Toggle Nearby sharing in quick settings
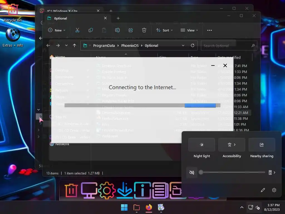The width and height of the screenshot is (285, 214). click(262, 145)
